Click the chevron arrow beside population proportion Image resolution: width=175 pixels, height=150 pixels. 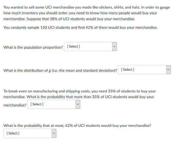pyautogui.click(x=114, y=47)
